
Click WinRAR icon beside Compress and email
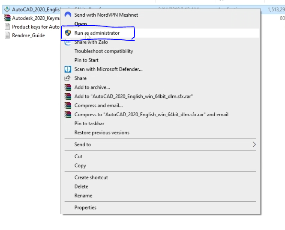point(68,106)
